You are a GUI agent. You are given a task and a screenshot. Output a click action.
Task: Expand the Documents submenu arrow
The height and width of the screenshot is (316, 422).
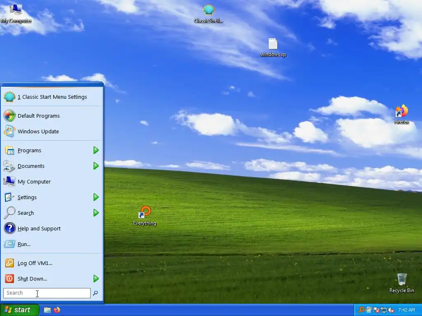point(96,166)
